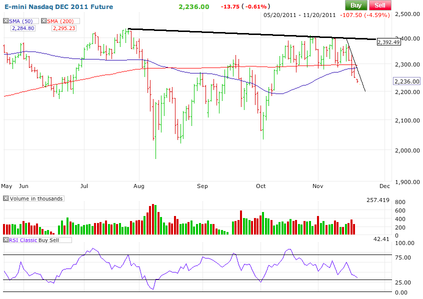The width and height of the screenshot is (423, 299).
Task: Click the period change -107.50 (-4.59%)
Action: click(x=364, y=15)
